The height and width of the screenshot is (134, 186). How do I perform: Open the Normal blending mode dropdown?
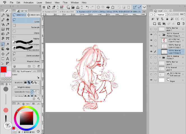point(162,15)
